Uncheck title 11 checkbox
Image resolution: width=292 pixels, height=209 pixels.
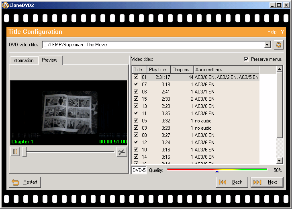136,113
